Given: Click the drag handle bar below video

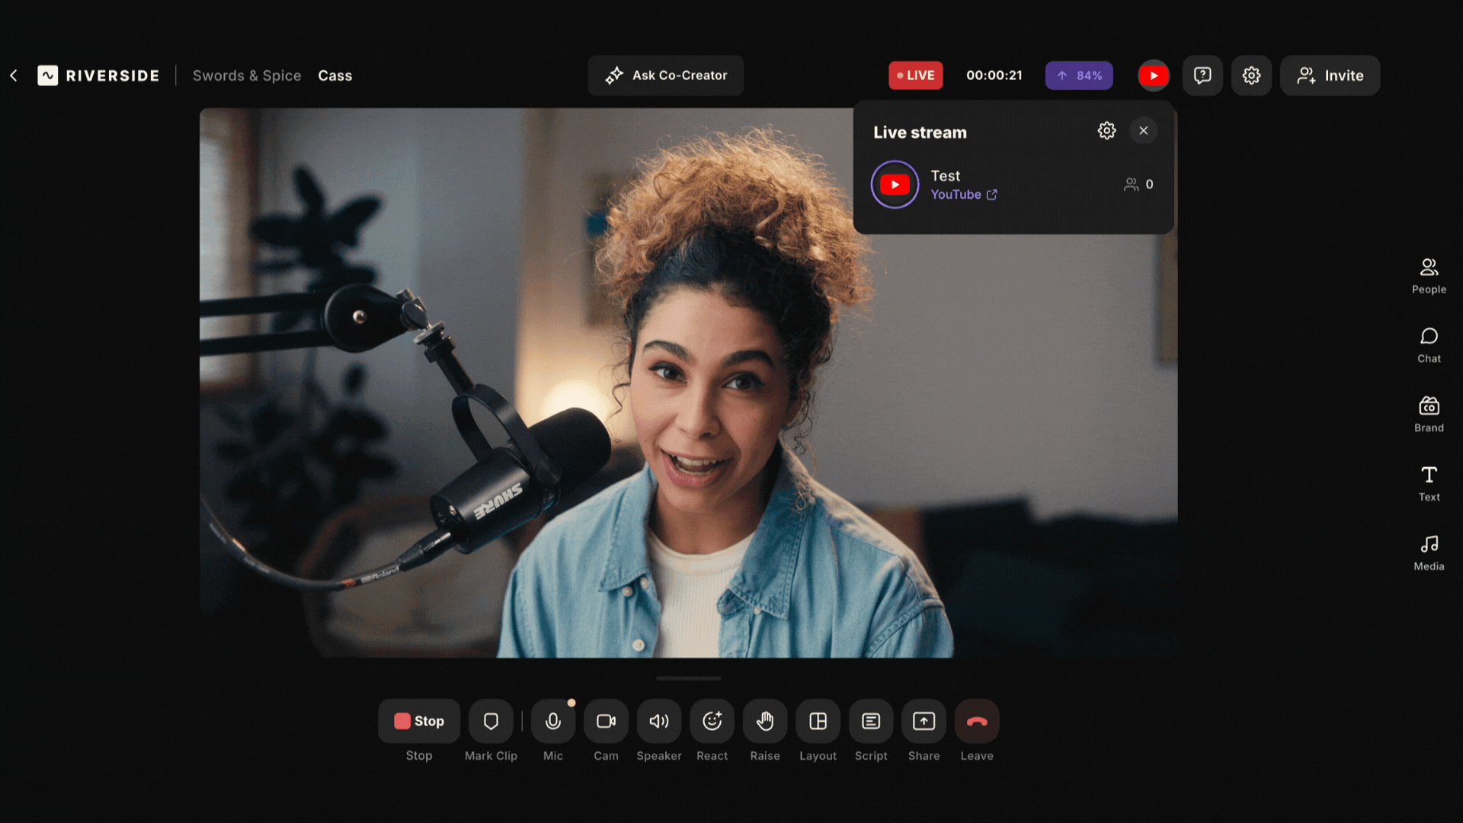Looking at the screenshot, I should pos(688,678).
